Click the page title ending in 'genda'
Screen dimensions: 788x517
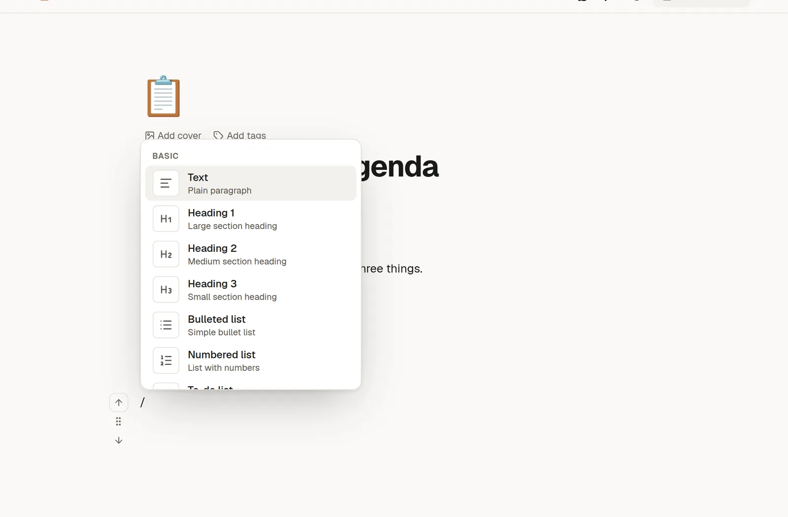pyautogui.click(x=399, y=167)
